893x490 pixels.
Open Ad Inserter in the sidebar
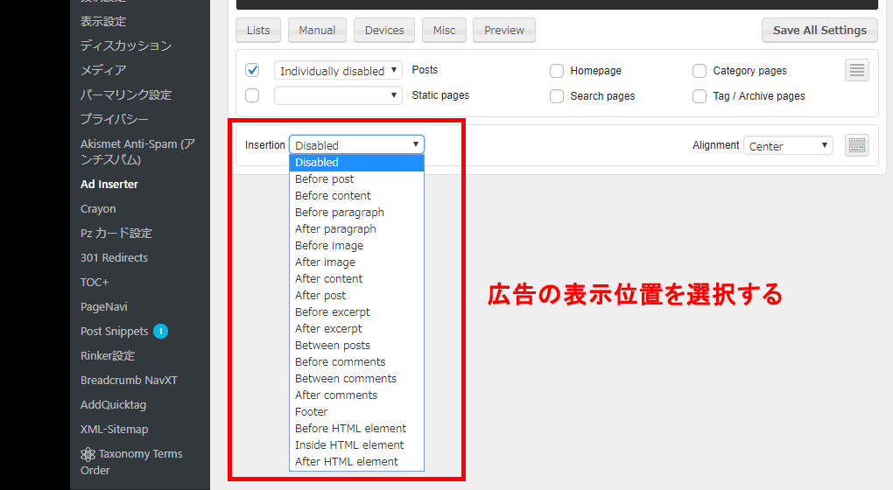tap(109, 185)
